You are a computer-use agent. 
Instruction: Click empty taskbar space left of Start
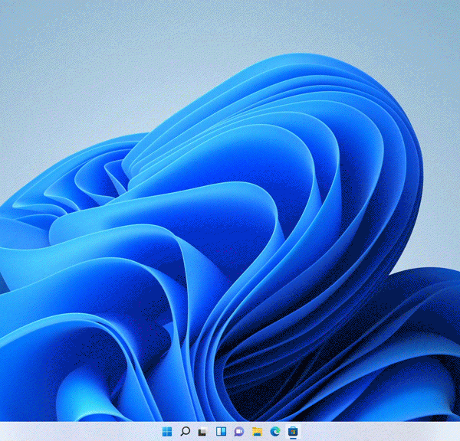pyautogui.click(x=77, y=432)
